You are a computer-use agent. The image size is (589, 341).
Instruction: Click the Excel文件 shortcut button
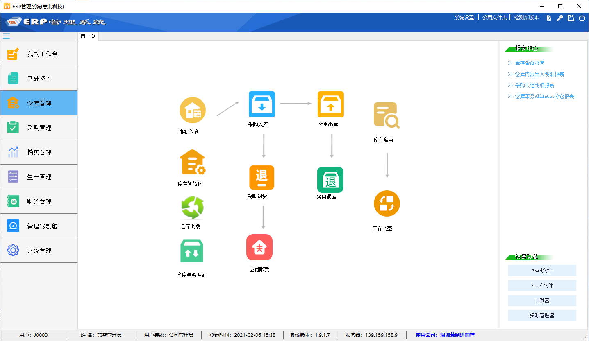(542, 285)
